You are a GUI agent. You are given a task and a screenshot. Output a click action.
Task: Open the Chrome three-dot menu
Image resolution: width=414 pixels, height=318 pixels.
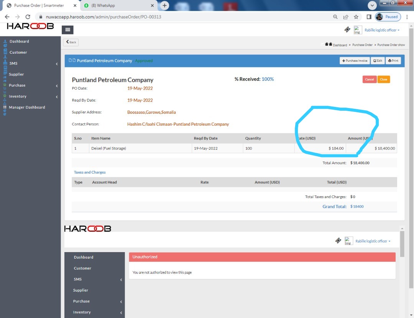pyautogui.click(x=407, y=17)
